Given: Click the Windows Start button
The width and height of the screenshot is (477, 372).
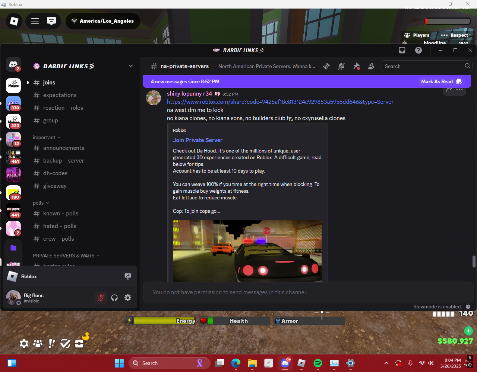Looking at the screenshot, I should tap(119, 363).
